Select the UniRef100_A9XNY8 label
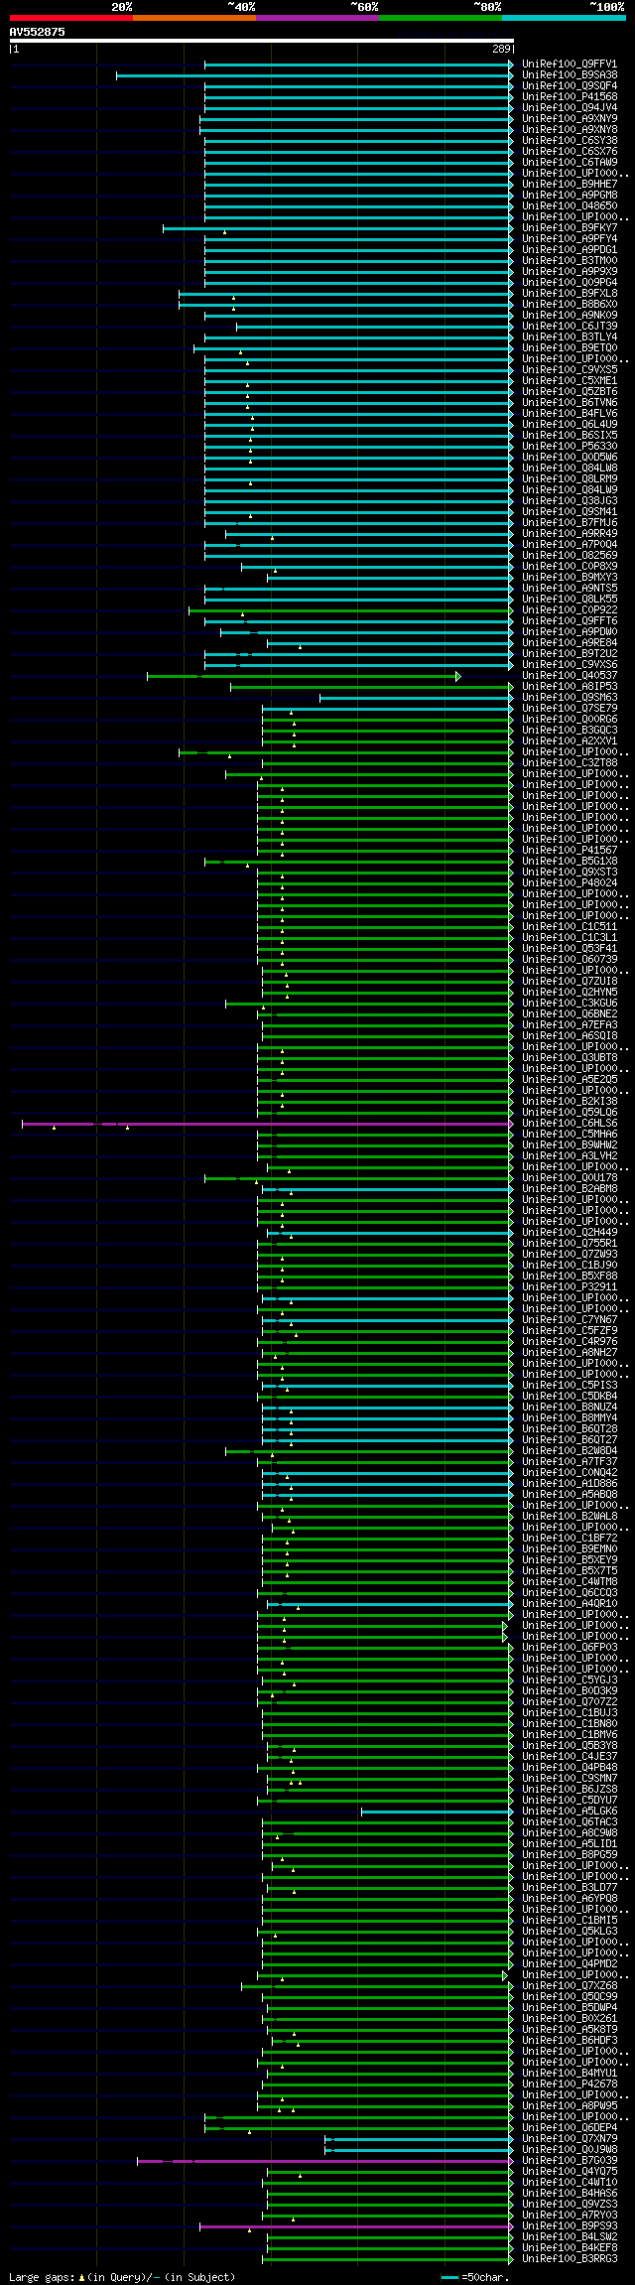Screen dimensions: 635x2285 point(570,130)
